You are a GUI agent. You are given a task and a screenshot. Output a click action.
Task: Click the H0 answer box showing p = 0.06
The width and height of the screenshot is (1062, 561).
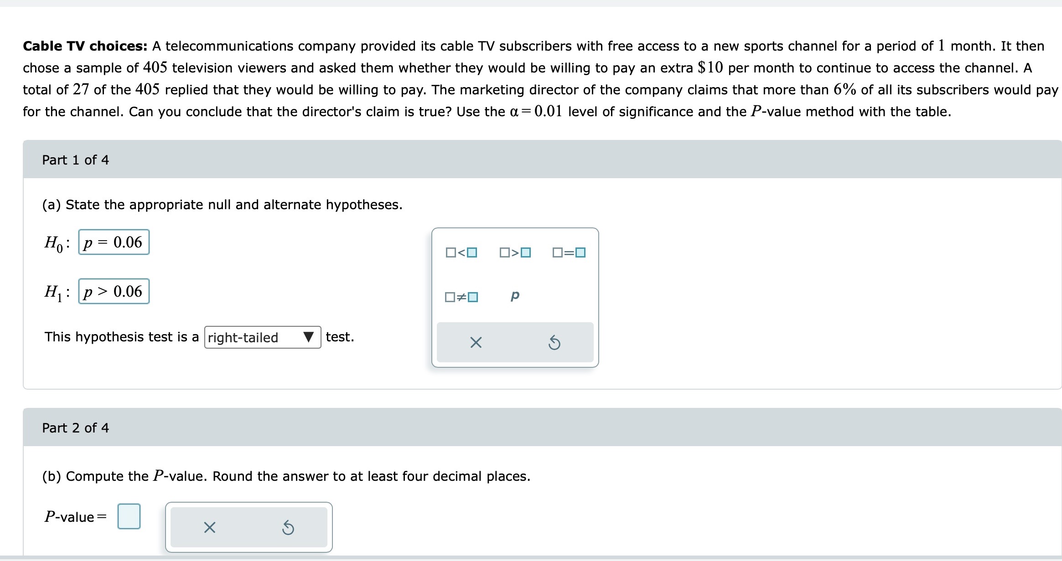click(x=113, y=242)
